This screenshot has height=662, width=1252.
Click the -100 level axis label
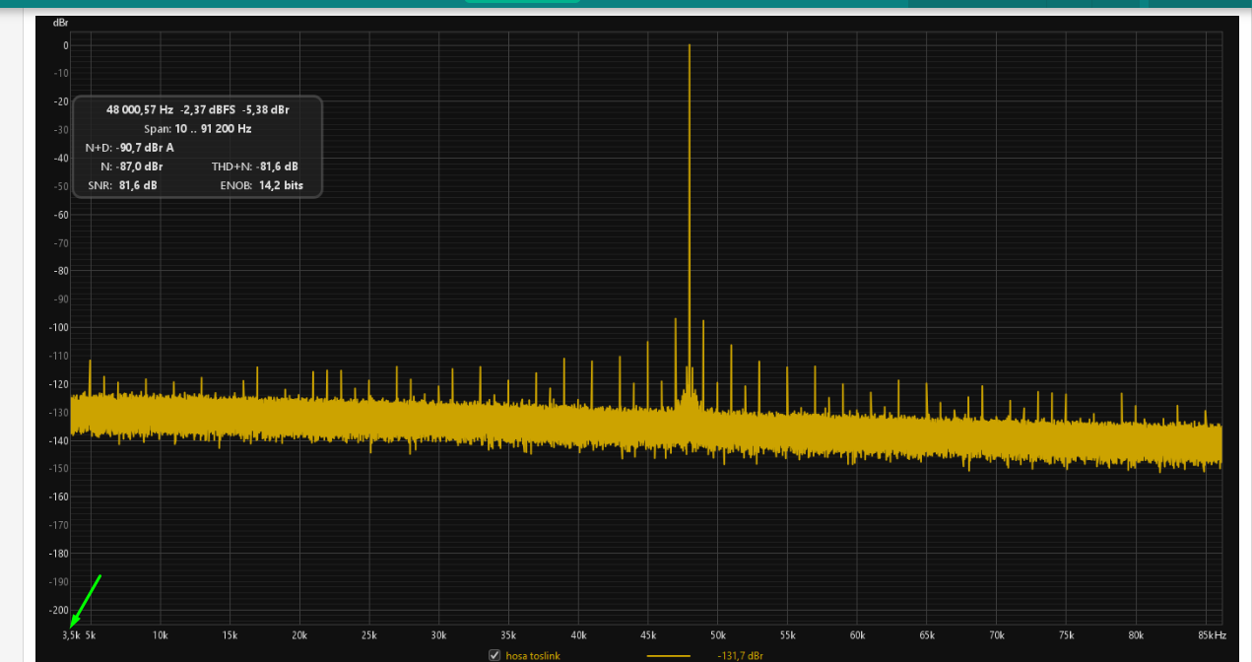click(x=58, y=327)
